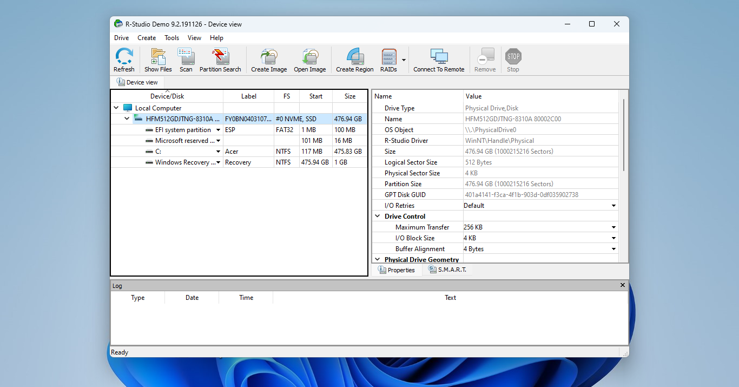Image resolution: width=739 pixels, height=387 pixels.
Task: Open the Help menu
Action: pyautogui.click(x=216, y=38)
